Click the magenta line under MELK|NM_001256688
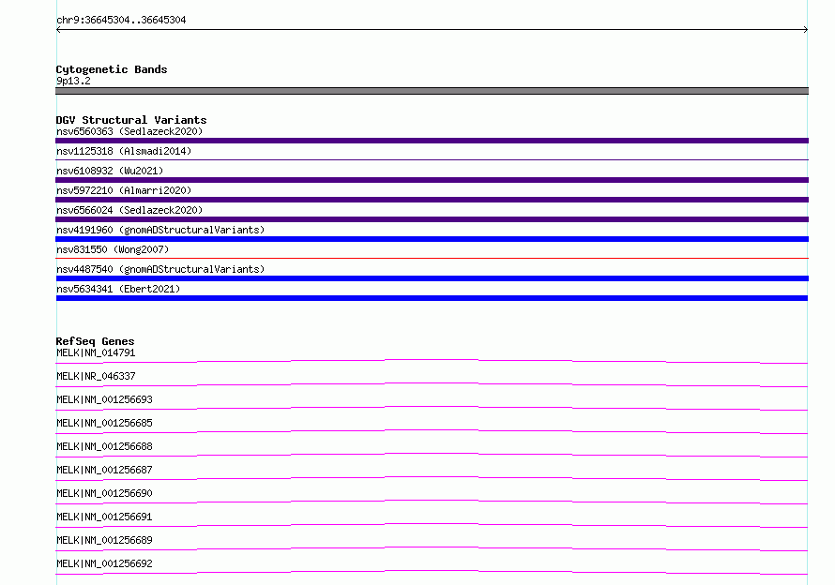The image size is (835, 585). point(432,455)
